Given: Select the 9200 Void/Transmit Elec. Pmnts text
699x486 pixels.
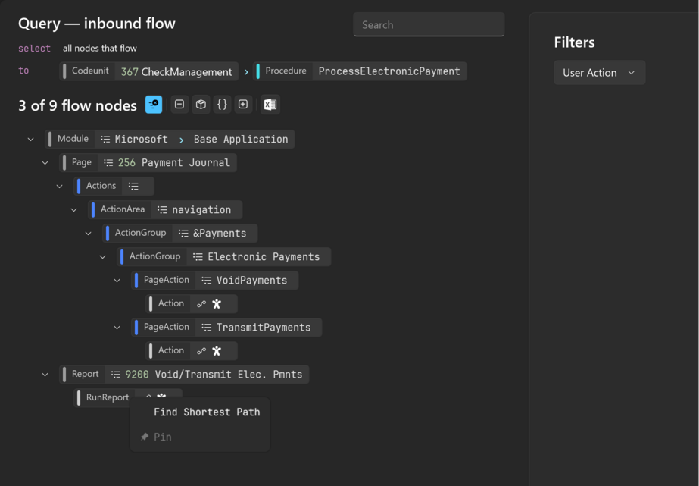Looking at the screenshot, I should (214, 374).
